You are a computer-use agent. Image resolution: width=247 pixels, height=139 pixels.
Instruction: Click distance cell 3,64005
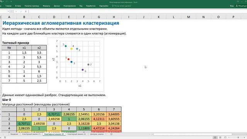(x=114, y=114)
